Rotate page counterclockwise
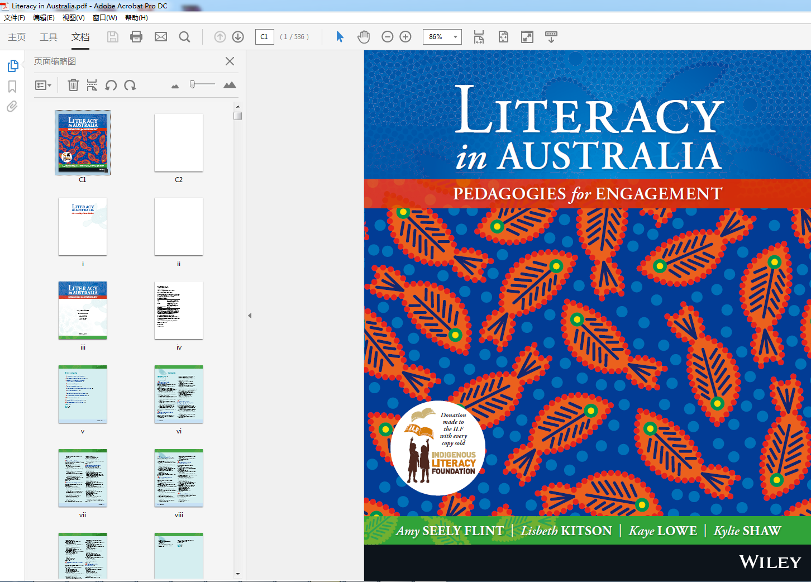This screenshot has height=582, width=811. click(111, 85)
